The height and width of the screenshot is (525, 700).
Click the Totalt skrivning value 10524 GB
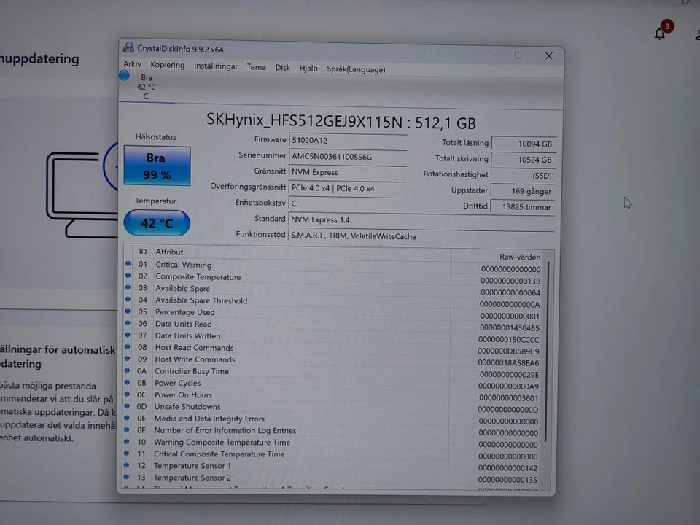524,160
